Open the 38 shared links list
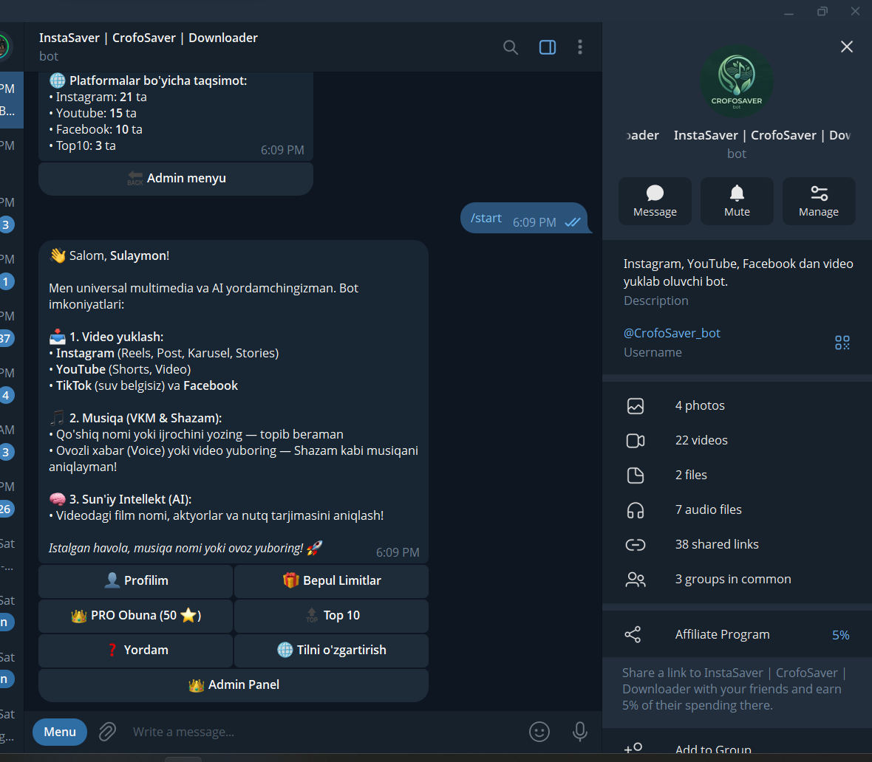 (737, 545)
